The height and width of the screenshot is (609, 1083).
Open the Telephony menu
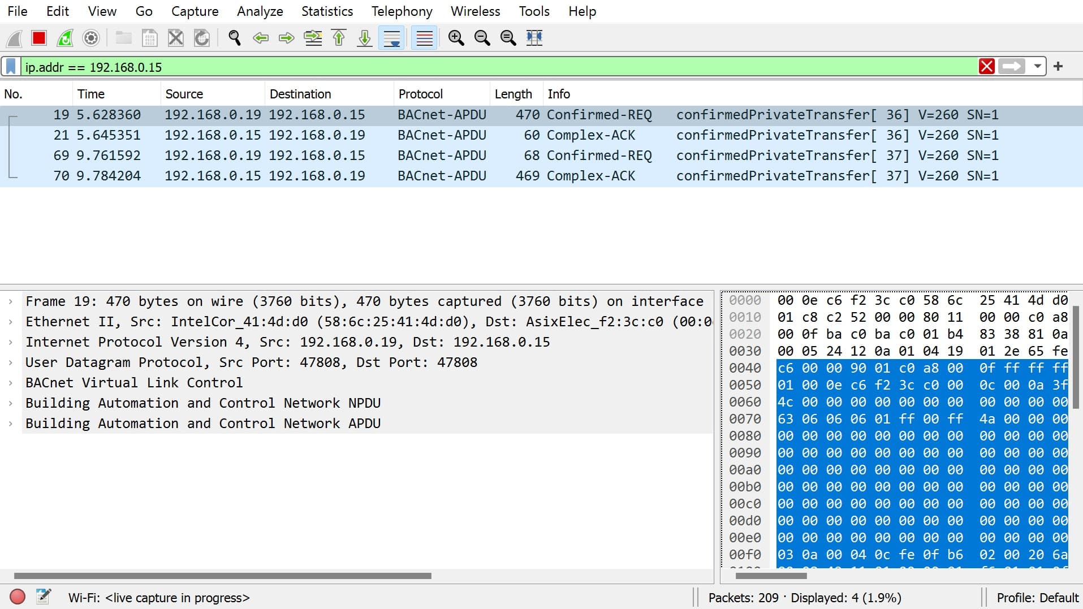pos(401,11)
